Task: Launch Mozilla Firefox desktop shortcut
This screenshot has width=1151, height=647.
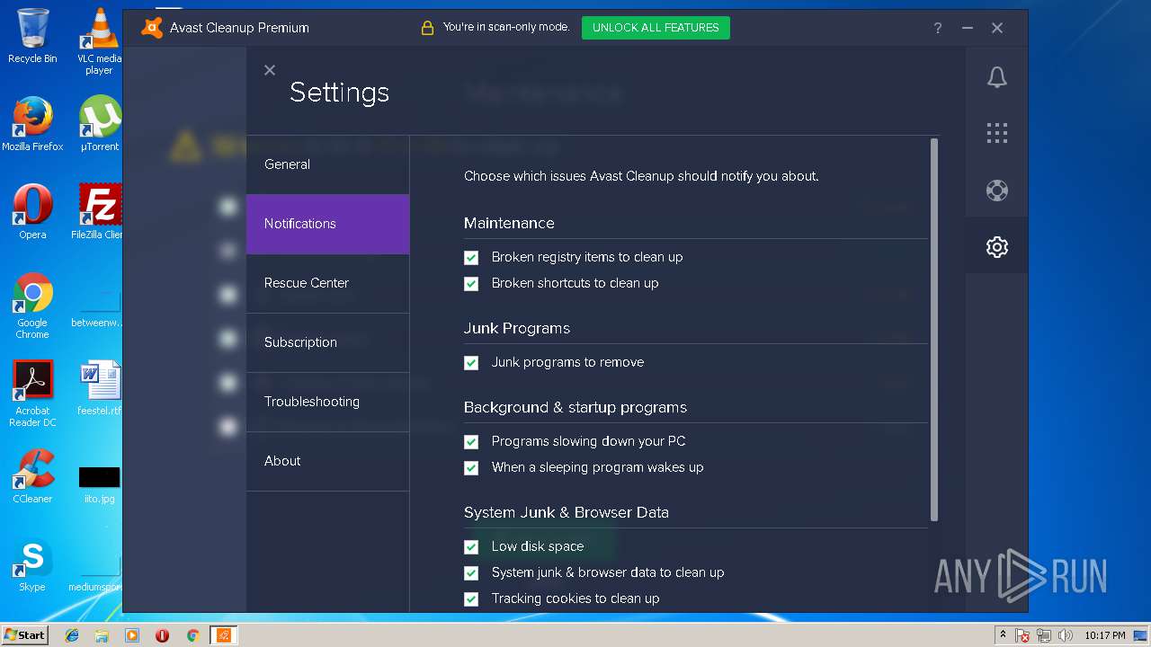Action: tap(32, 124)
